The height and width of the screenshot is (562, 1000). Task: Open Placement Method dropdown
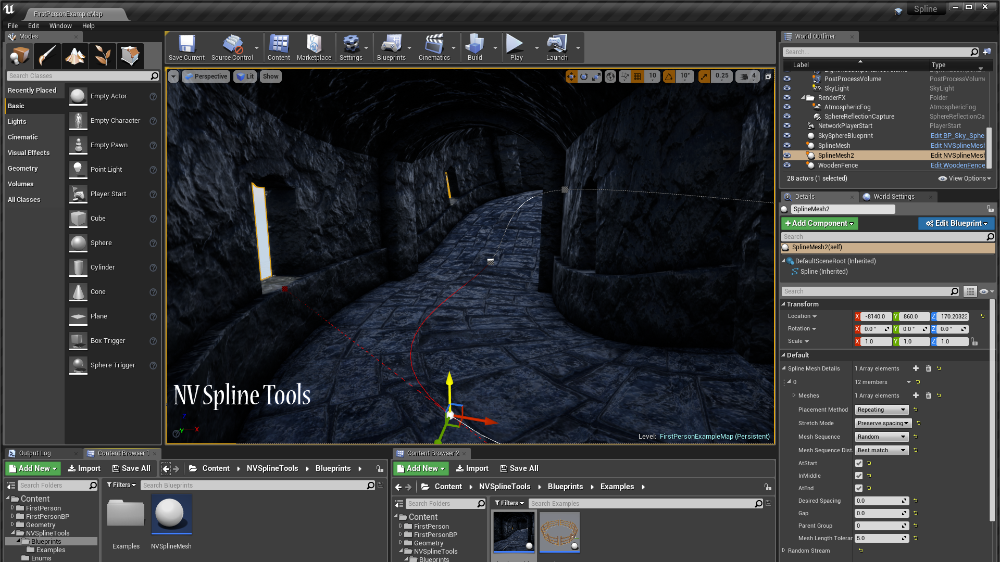[882, 410]
